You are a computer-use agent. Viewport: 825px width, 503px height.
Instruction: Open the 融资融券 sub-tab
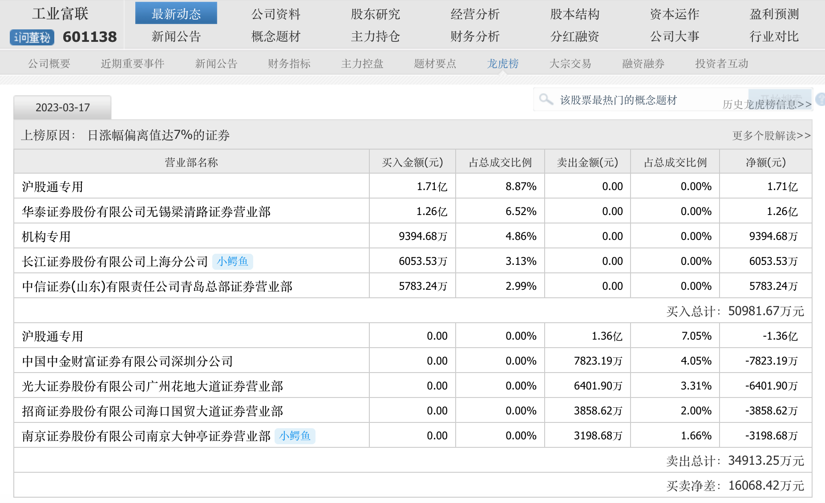[643, 64]
